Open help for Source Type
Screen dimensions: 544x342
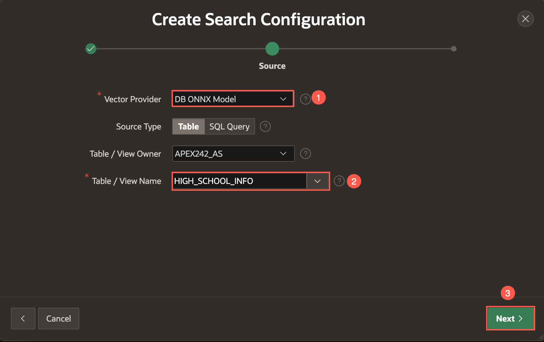click(x=265, y=126)
